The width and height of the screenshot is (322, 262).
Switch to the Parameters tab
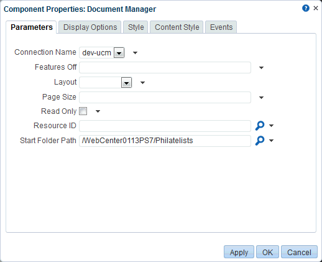click(x=32, y=27)
